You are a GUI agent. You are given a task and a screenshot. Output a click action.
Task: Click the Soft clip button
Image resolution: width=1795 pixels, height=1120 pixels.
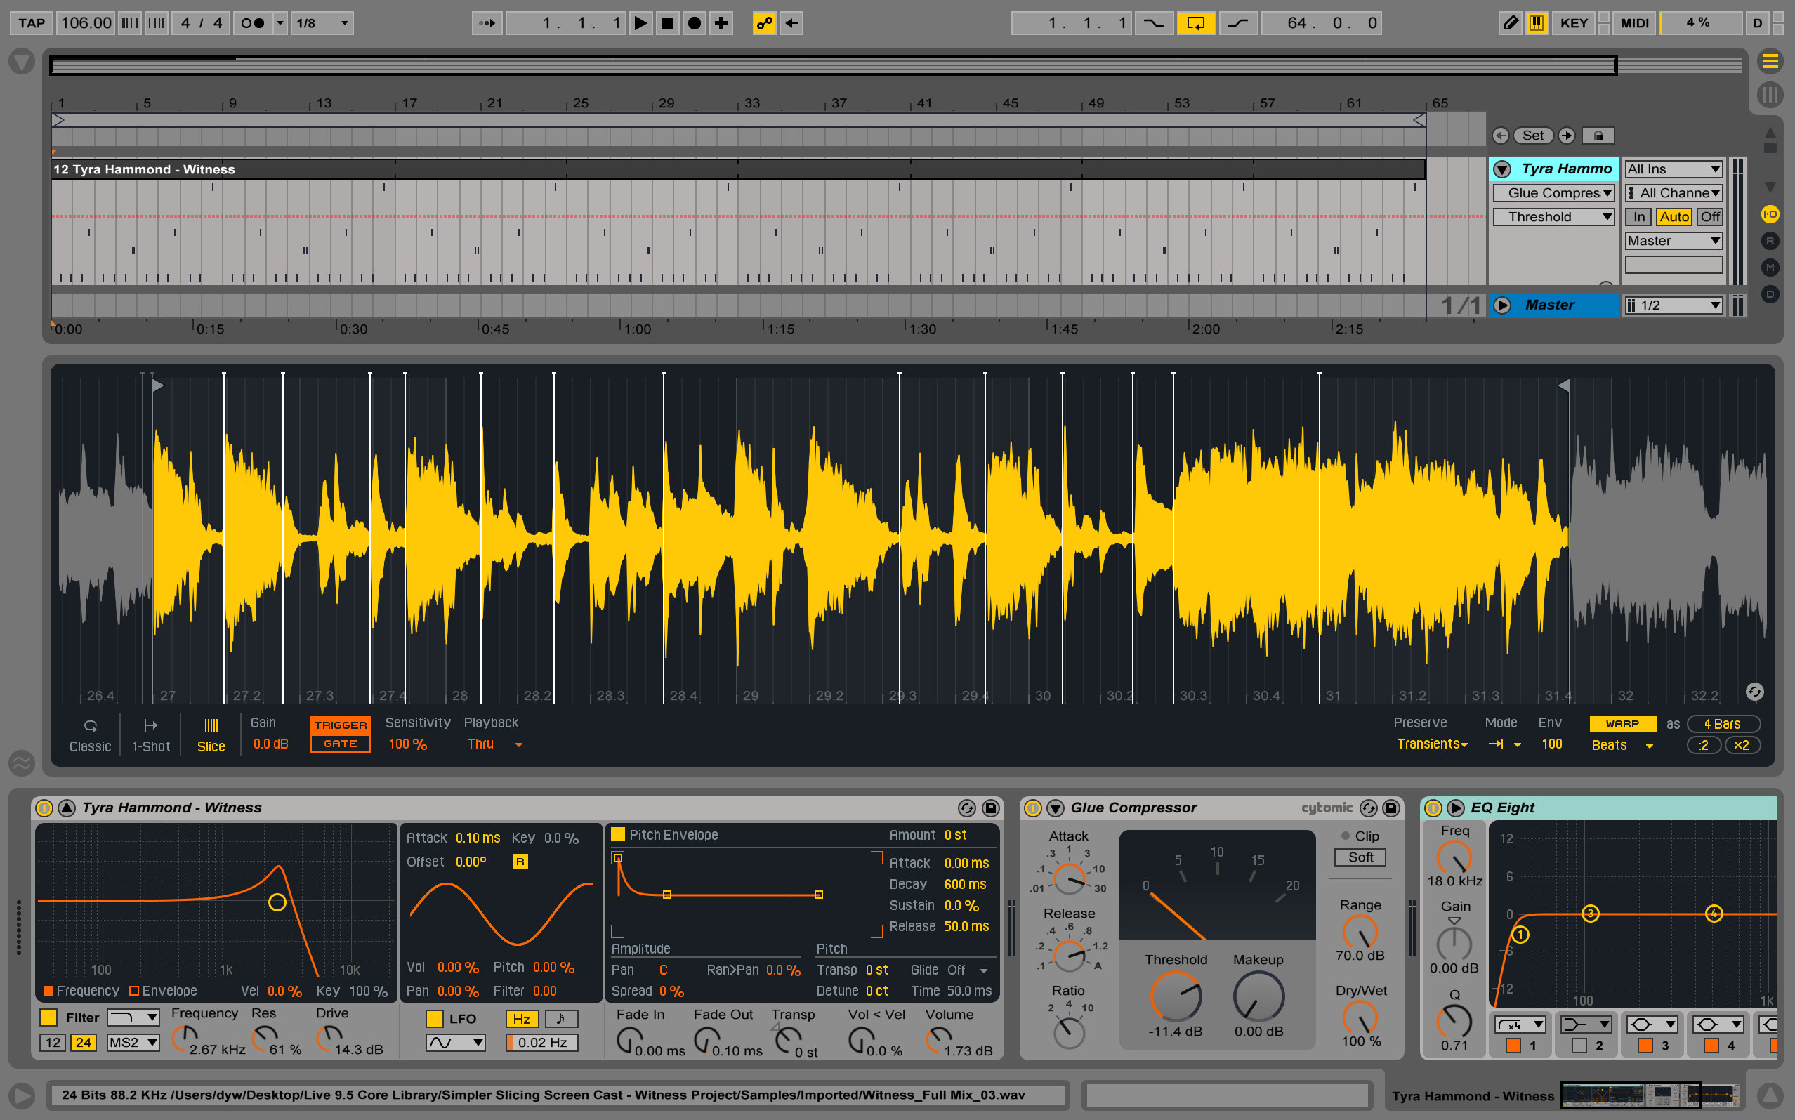tap(1360, 857)
